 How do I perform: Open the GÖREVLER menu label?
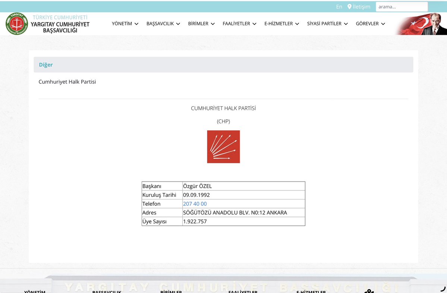click(x=367, y=23)
